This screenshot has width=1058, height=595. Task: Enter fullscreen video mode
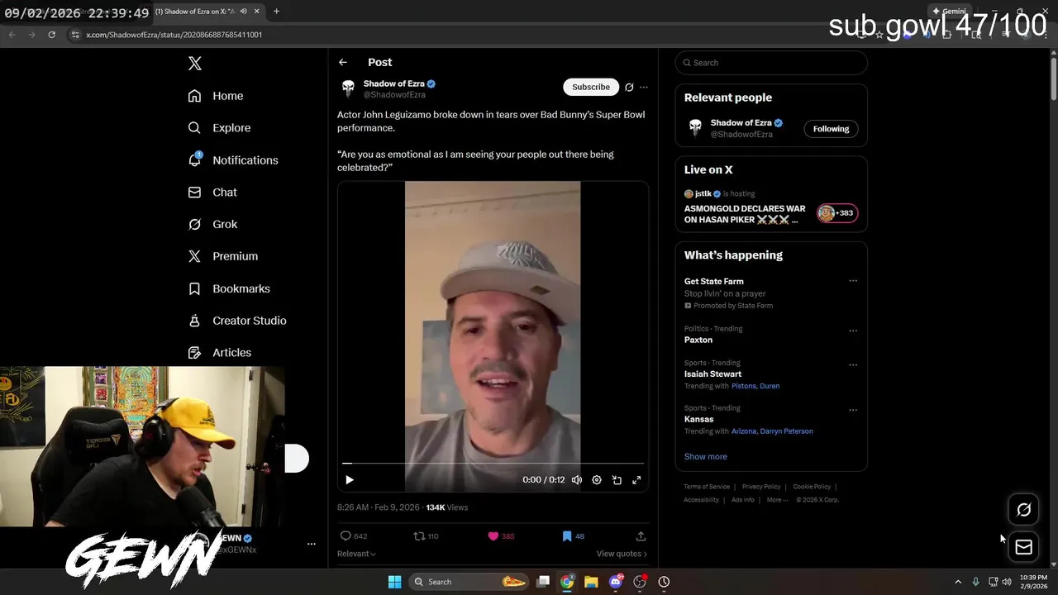point(636,479)
